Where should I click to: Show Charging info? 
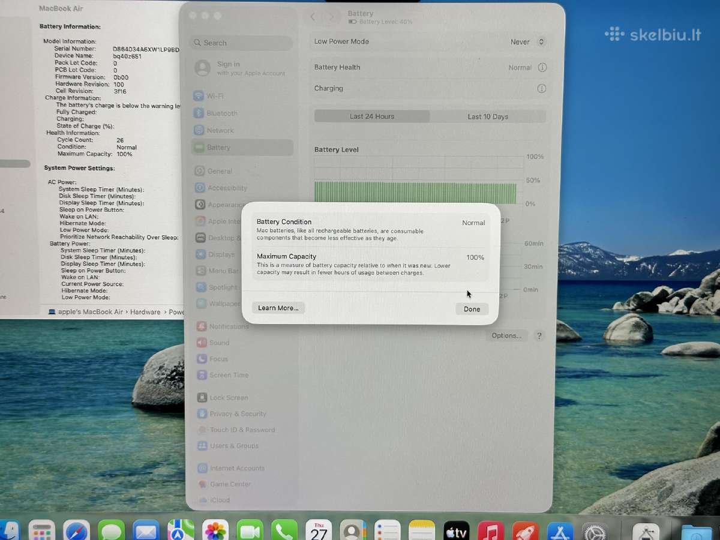pyautogui.click(x=542, y=89)
